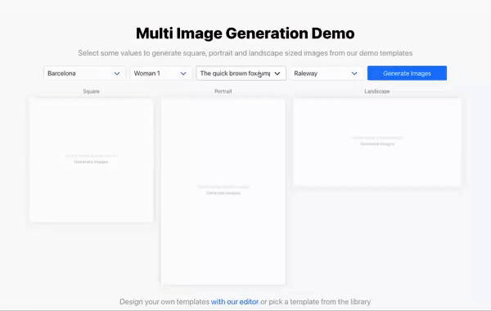Click the Landscape label above right preview
This screenshot has height=311, width=491.
click(377, 92)
